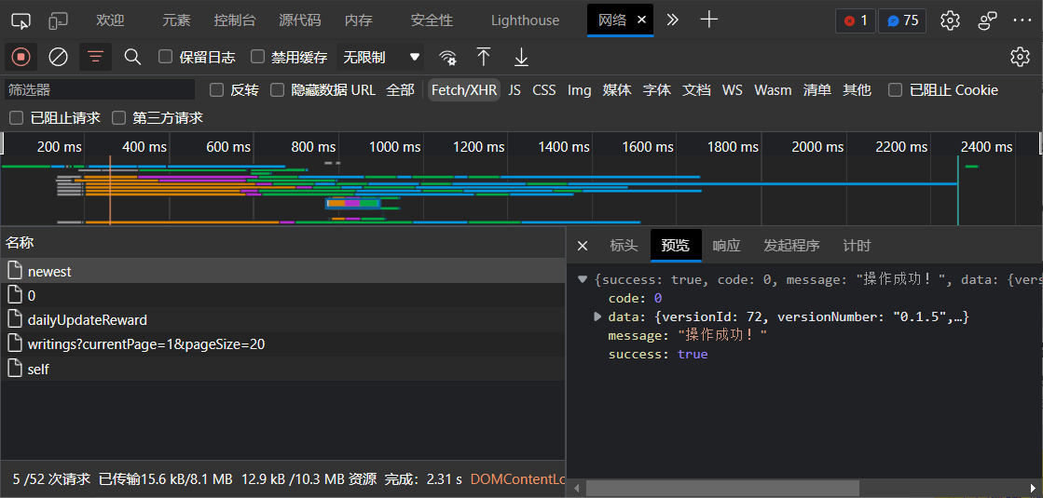
Task: Select the newest request row
Action: tap(282, 271)
